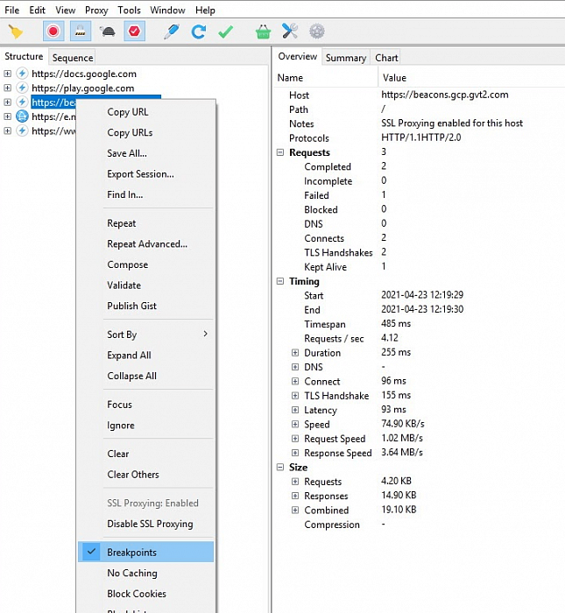This screenshot has height=613, width=565.
Task: Open the Window menu
Action: (167, 11)
